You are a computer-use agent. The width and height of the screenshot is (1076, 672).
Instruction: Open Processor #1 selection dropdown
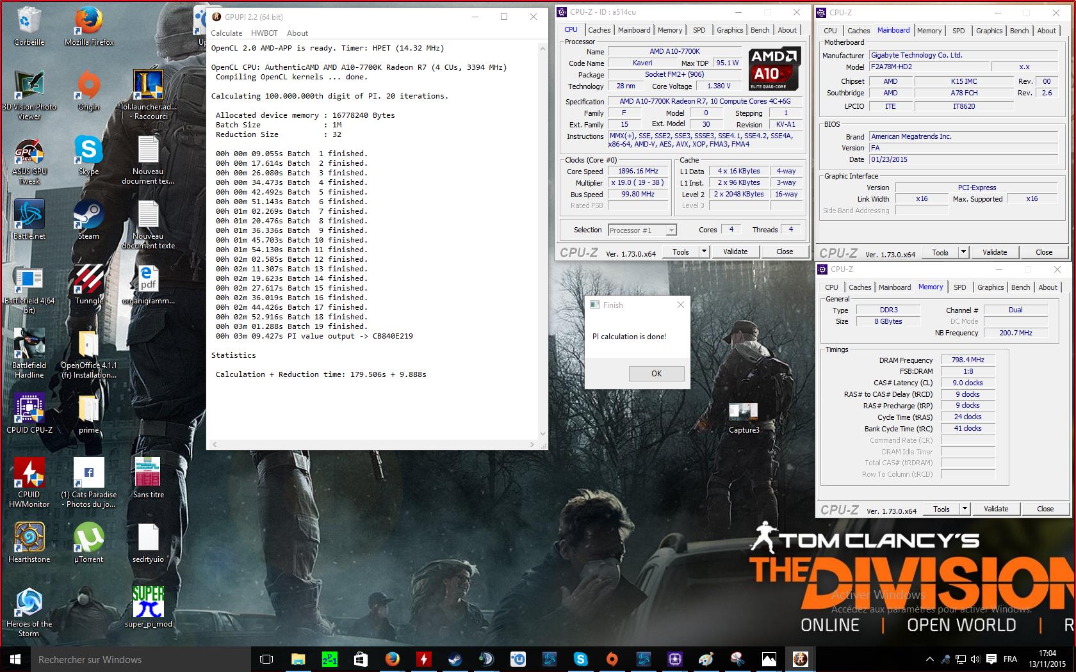point(642,230)
